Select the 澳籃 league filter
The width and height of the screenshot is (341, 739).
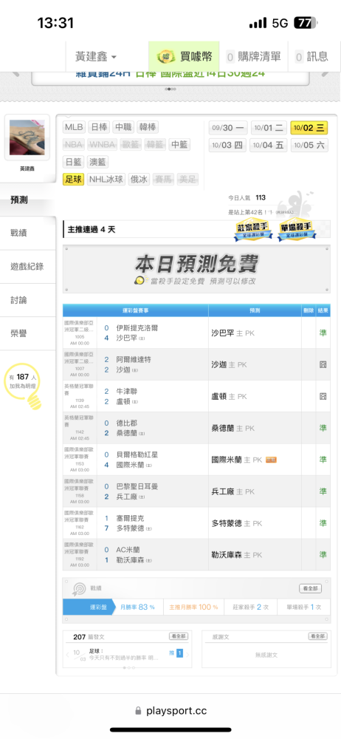[x=97, y=162]
